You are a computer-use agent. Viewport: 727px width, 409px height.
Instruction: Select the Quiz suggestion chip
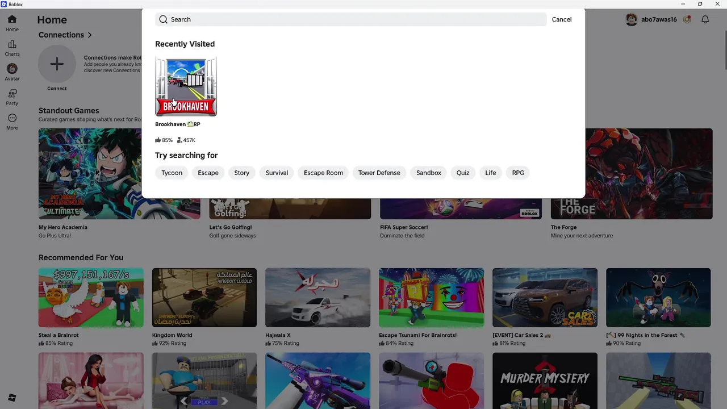pyautogui.click(x=463, y=173)
